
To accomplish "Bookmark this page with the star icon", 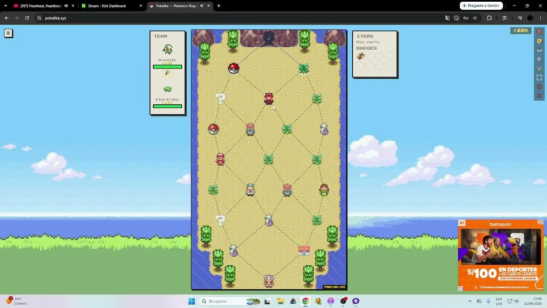I will point(475,18).
